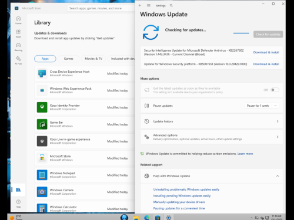This screenshot has width=294, height=220.
Task: Toggle Get the latest updates switch
Action: pos(275,90)
